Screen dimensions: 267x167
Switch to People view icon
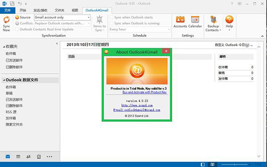point(28,156)
